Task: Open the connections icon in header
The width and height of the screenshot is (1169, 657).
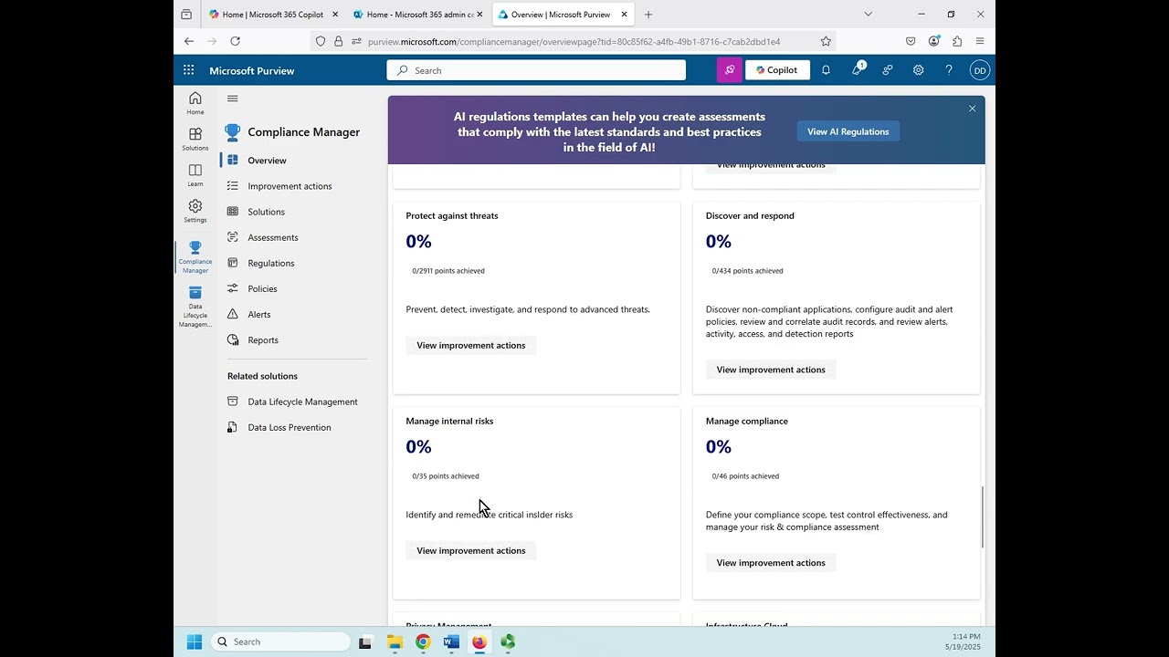Action: pos(888,70)
